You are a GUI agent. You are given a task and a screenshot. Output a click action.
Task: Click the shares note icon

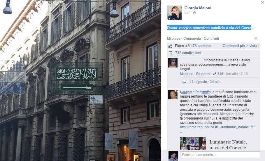point(171,53)
